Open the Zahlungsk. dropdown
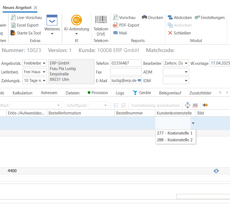Image resolution: width=230 pixels, height=211 pixels. [44, 81]
